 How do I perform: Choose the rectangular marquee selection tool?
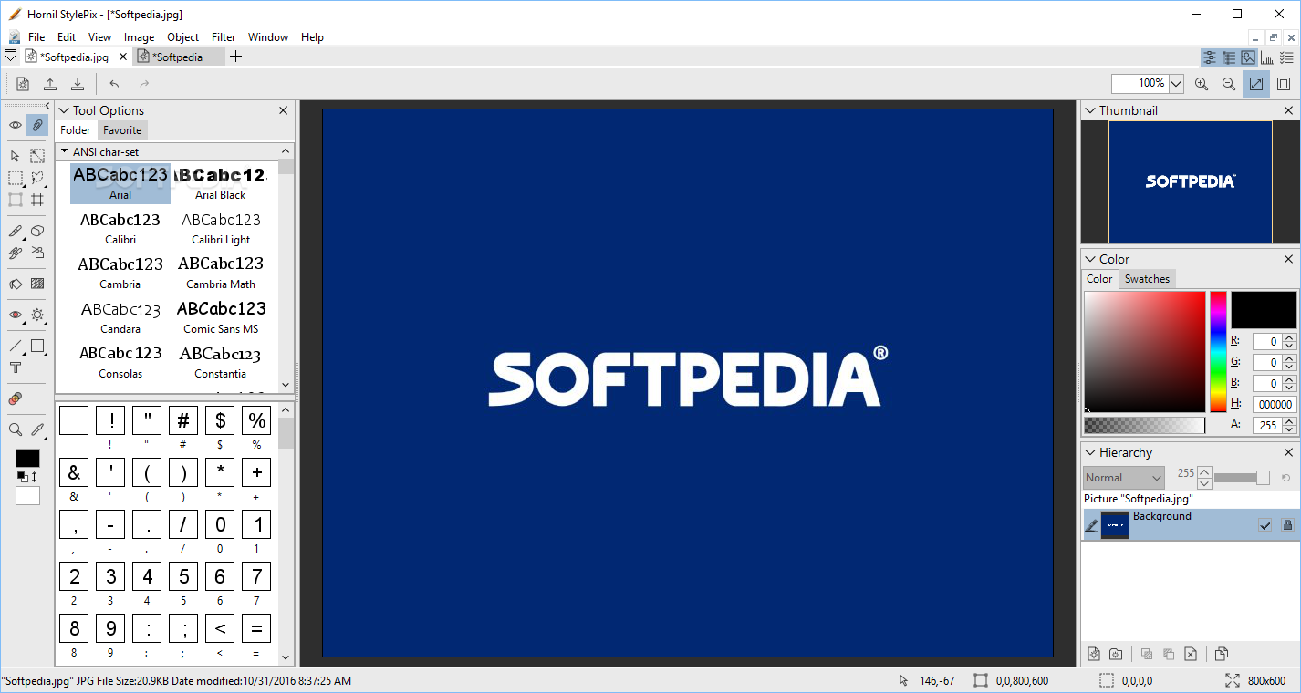(16, 178)
